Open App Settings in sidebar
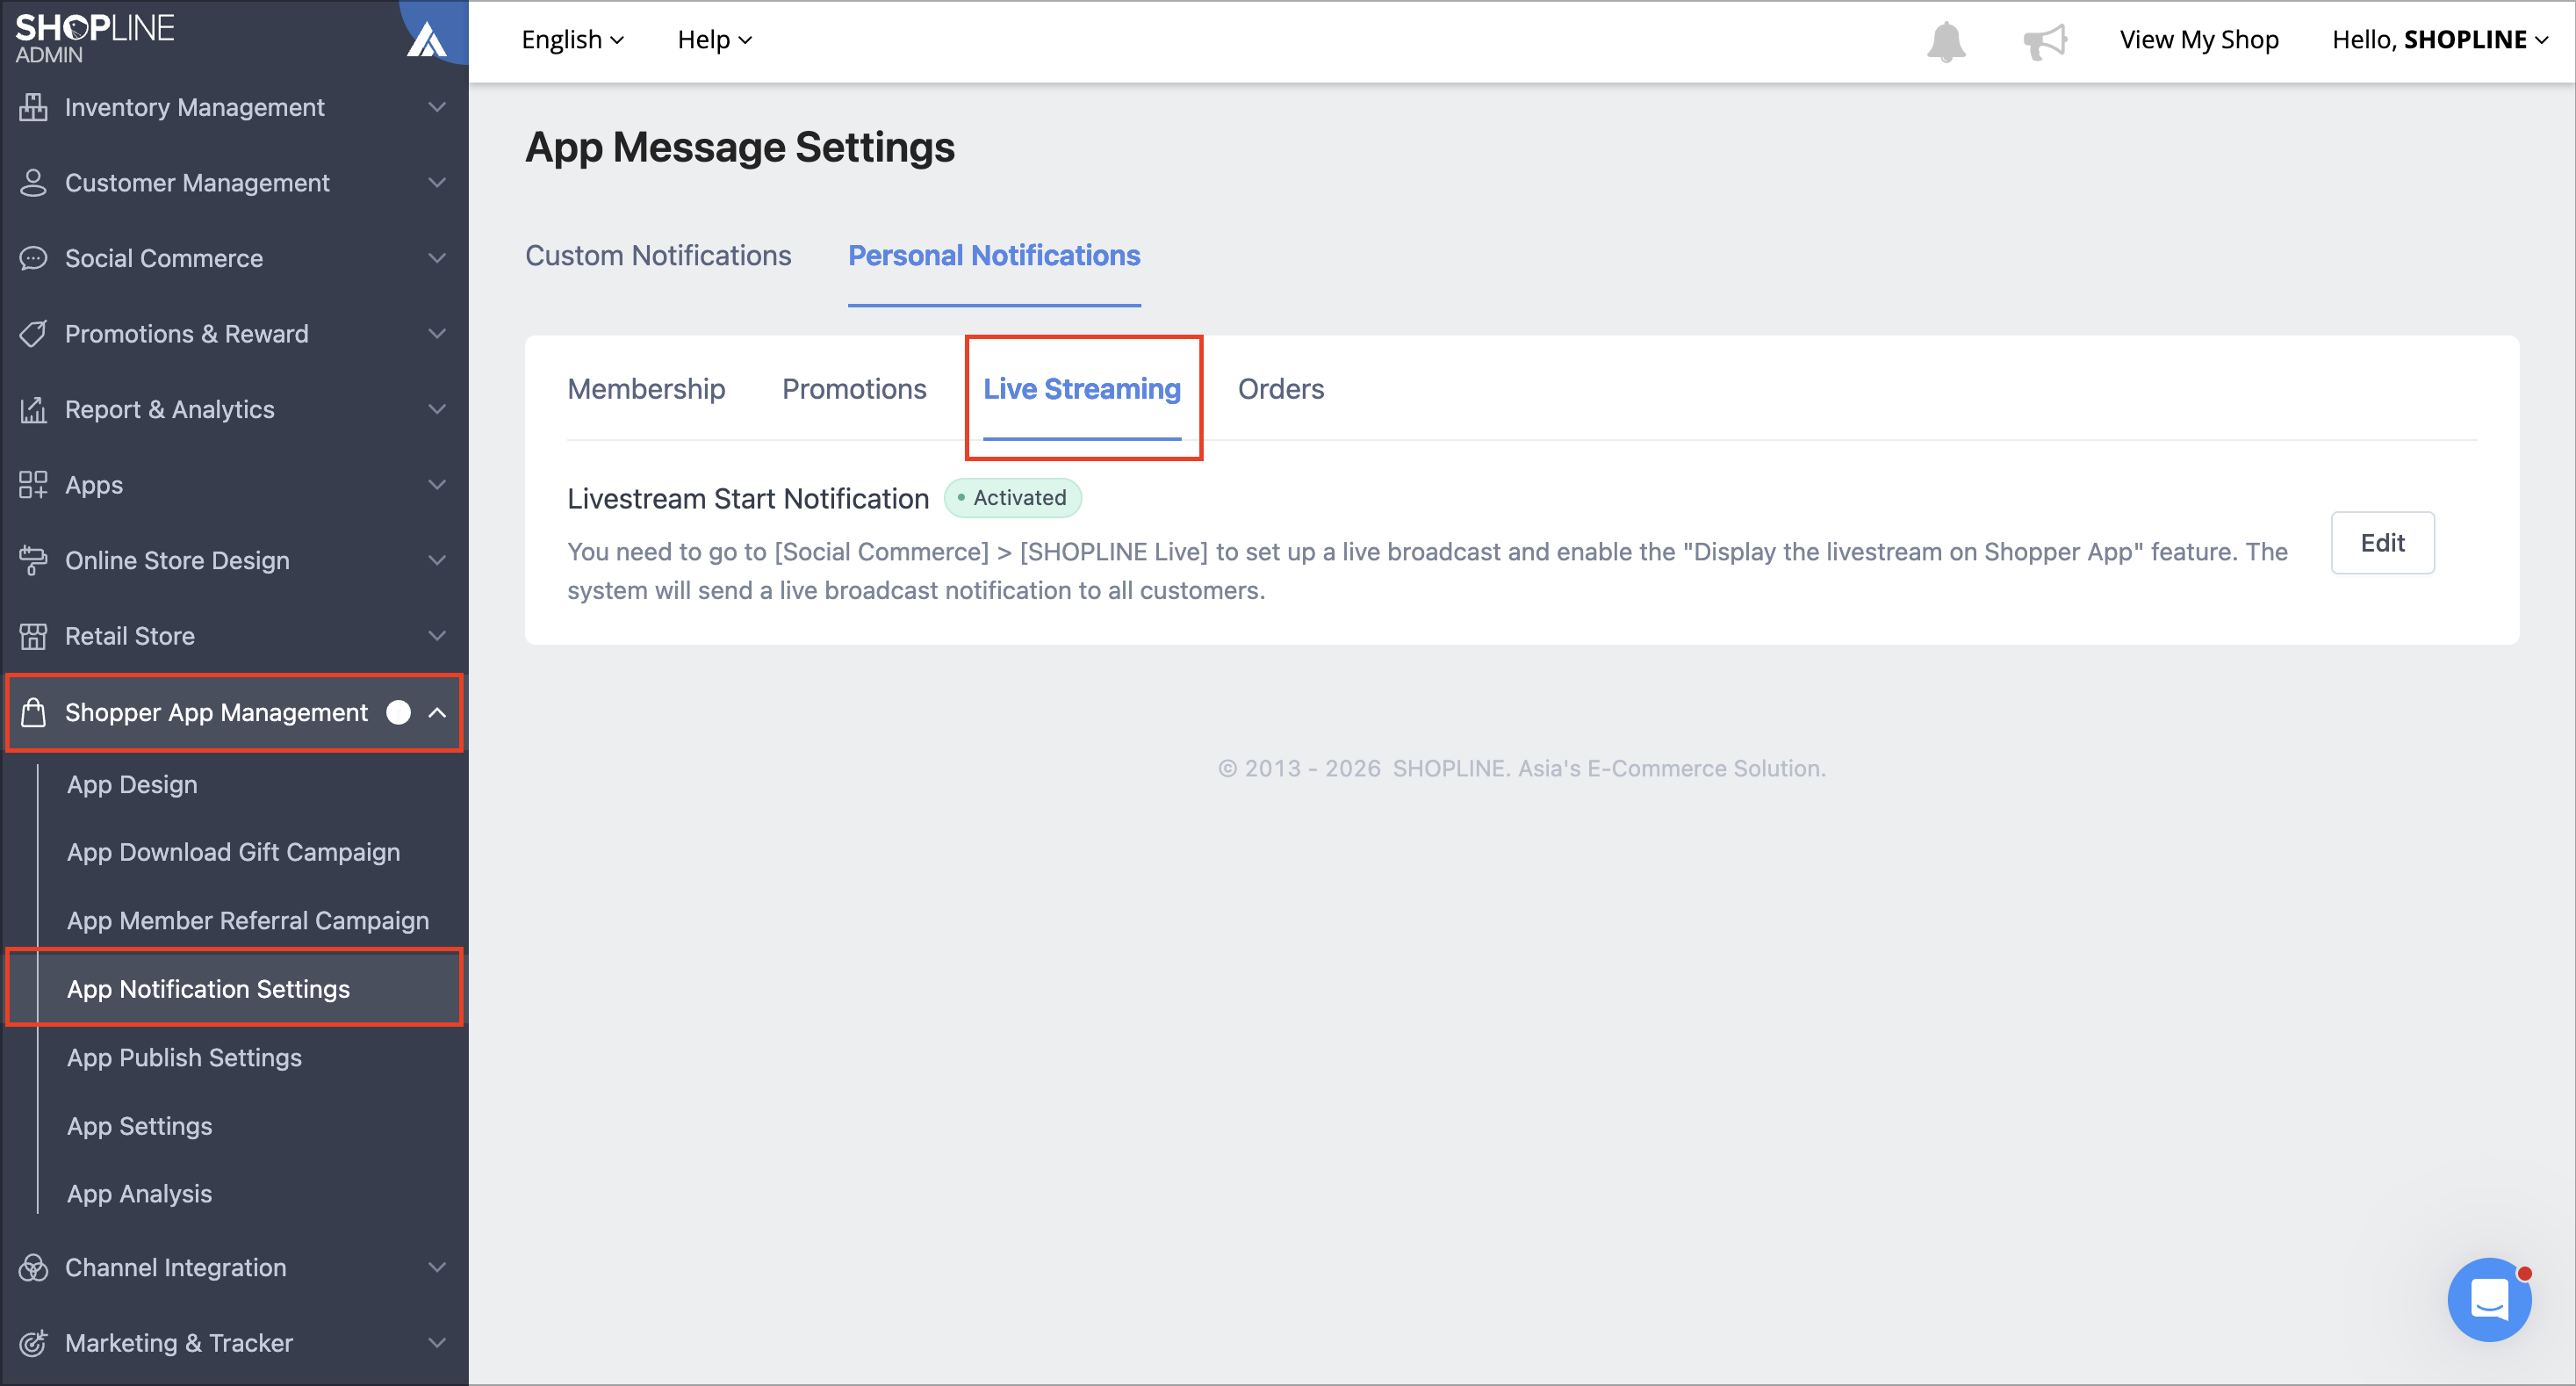The height and width of the screenshot is (1386, 2576). click(139, 1127)
